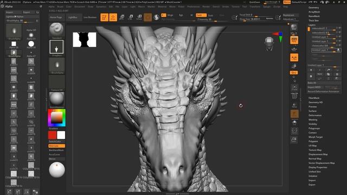Expand the Polygroups subpalette
The height and width of the screenshot is (195, 347).
[314, 128]
